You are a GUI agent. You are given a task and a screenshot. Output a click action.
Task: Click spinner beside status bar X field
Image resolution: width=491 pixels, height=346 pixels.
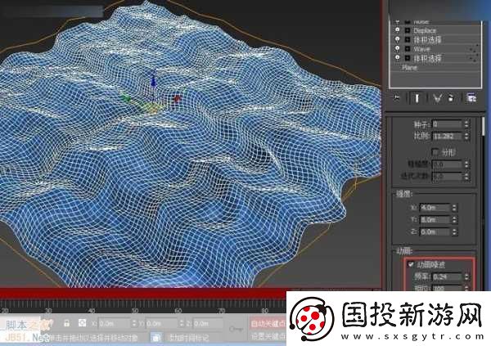[x=133, y=323]
